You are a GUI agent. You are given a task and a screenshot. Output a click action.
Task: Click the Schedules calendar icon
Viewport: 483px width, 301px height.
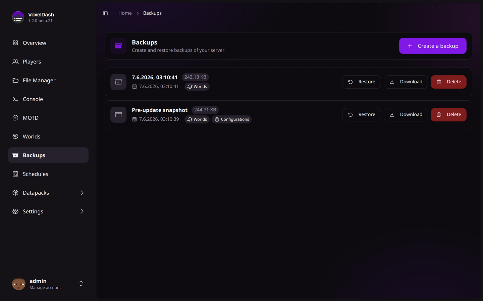tap(15, 174)
